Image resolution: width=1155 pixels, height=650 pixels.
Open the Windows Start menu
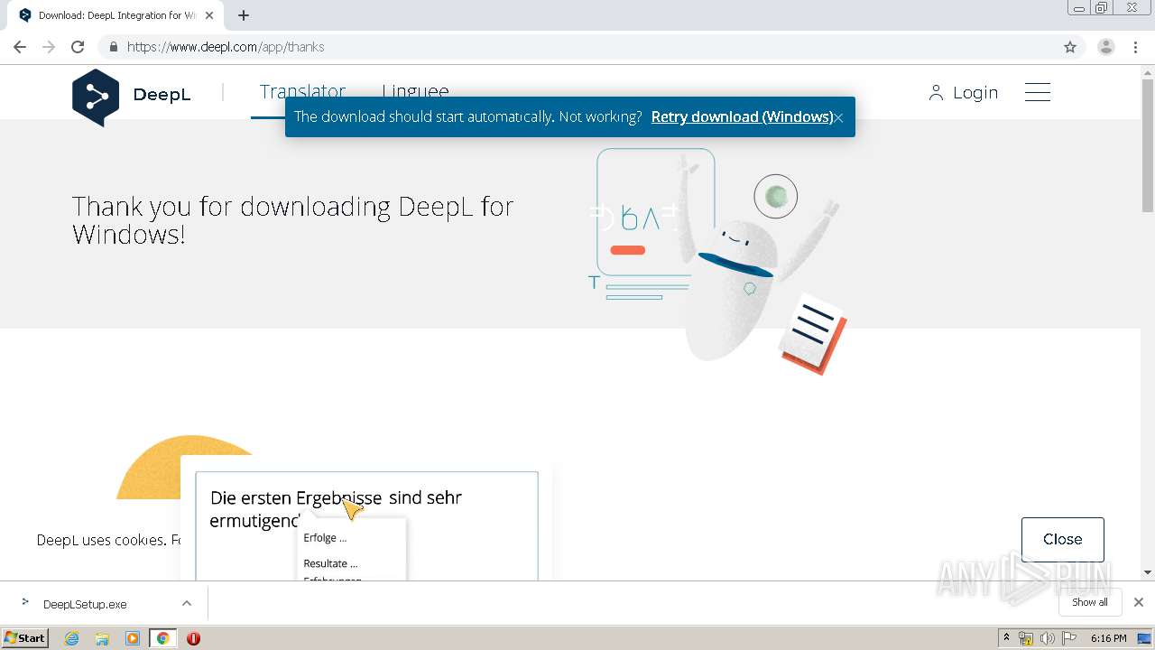tap(25, 637)
